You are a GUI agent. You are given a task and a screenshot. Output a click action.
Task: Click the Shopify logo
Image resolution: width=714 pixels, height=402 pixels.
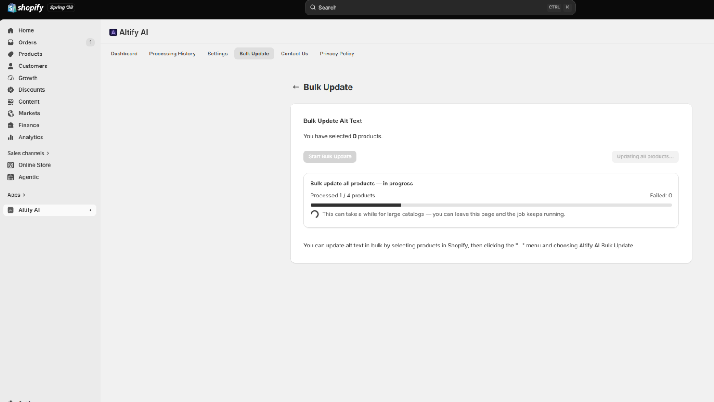[25, 8]
